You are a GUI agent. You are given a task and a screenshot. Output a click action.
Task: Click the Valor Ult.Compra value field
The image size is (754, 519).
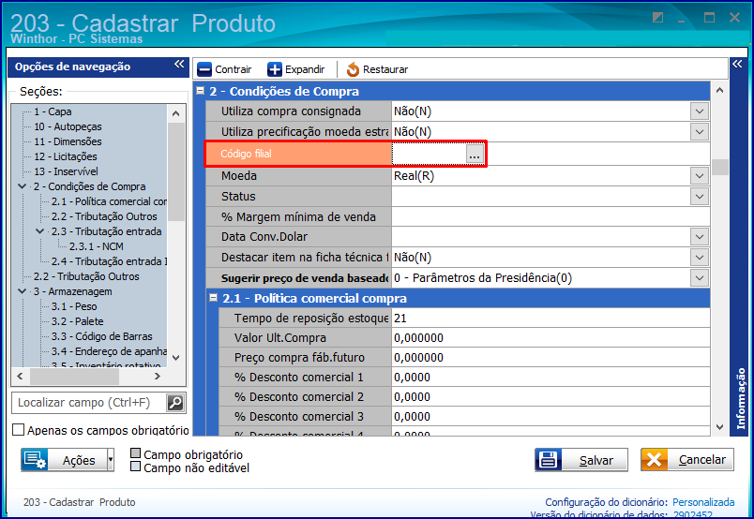point(550,337)
